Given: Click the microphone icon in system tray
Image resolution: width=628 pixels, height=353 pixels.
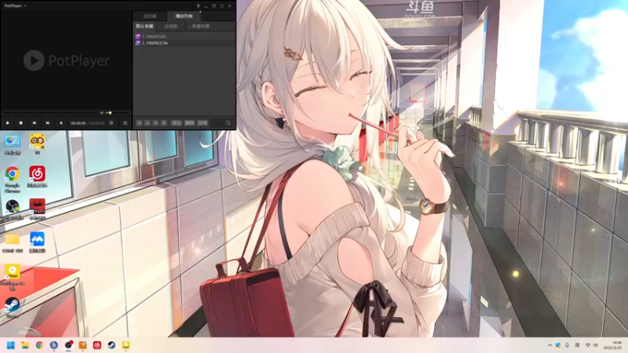Looking at the screenshot, I should (x=567, y=345).
